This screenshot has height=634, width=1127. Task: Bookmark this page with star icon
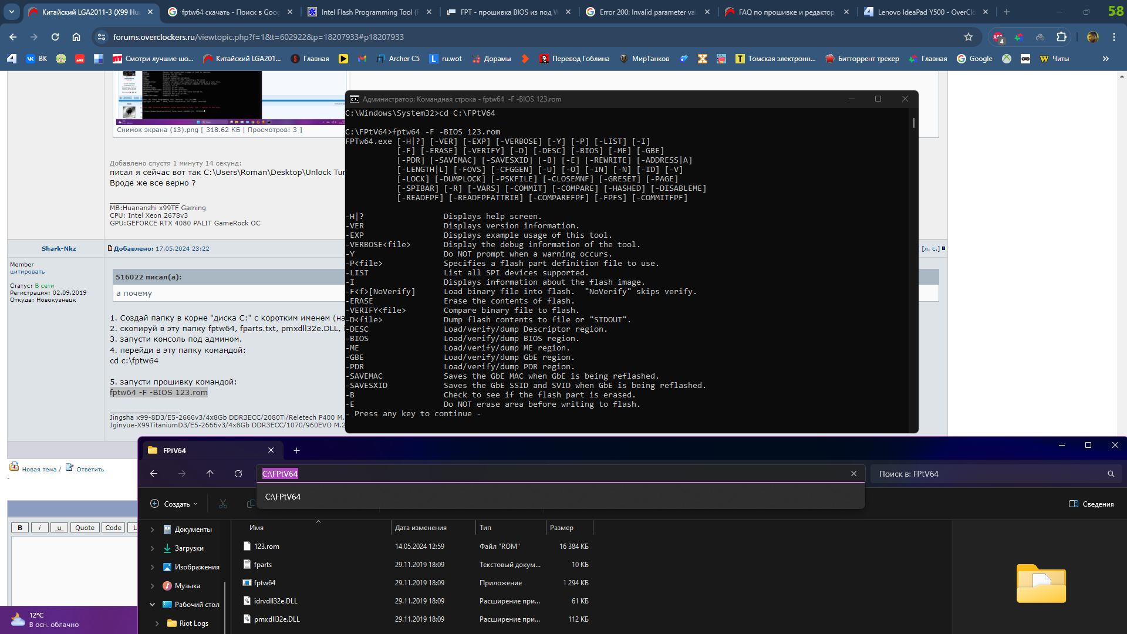pyautogui.click(x=969, y=37)
